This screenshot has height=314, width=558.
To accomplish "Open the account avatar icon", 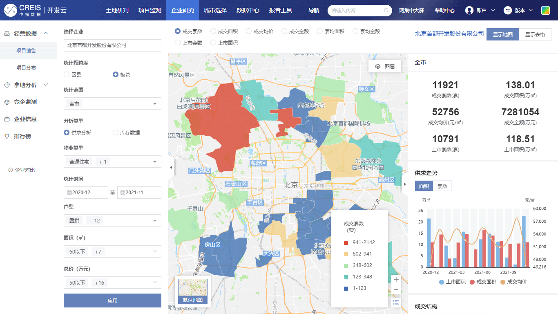I will coord(469,10).
